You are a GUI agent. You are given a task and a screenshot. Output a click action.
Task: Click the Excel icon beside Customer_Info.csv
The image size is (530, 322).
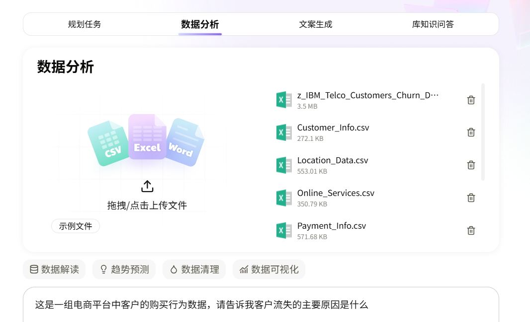click(283, 132)
